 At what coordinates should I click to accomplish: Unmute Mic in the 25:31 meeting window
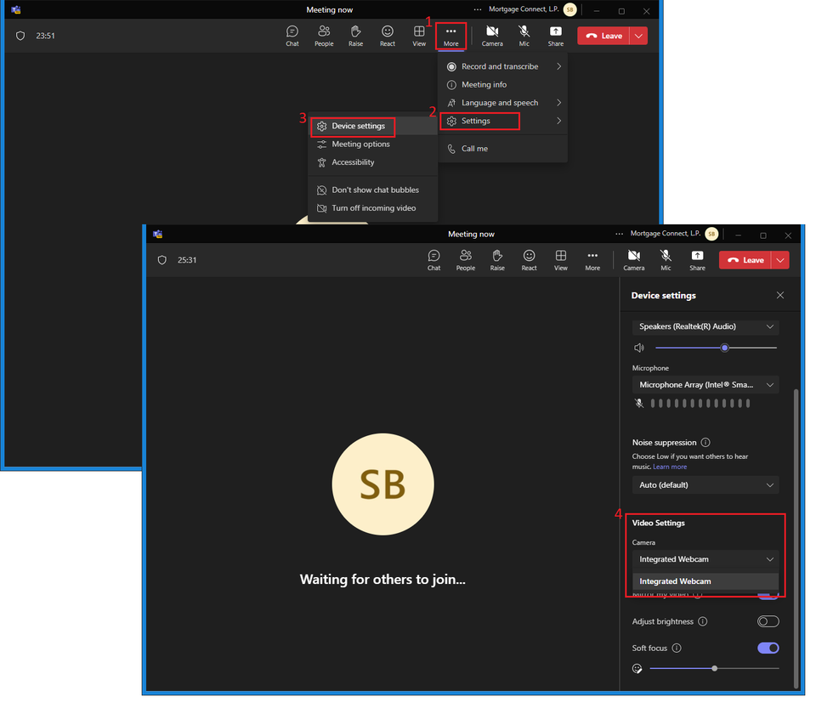click(666, 259)
